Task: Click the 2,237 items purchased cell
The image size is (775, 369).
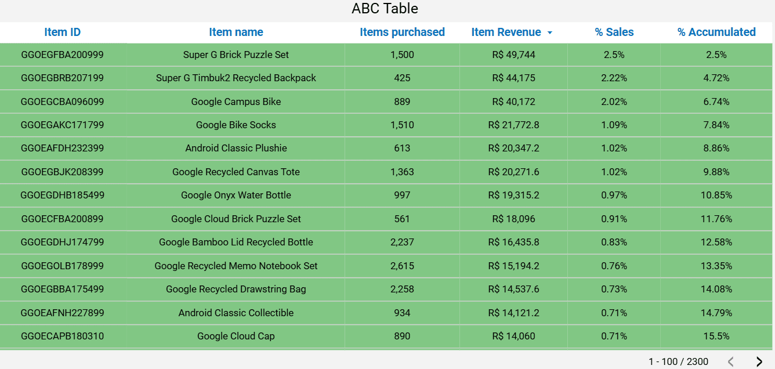Action: 402,242
